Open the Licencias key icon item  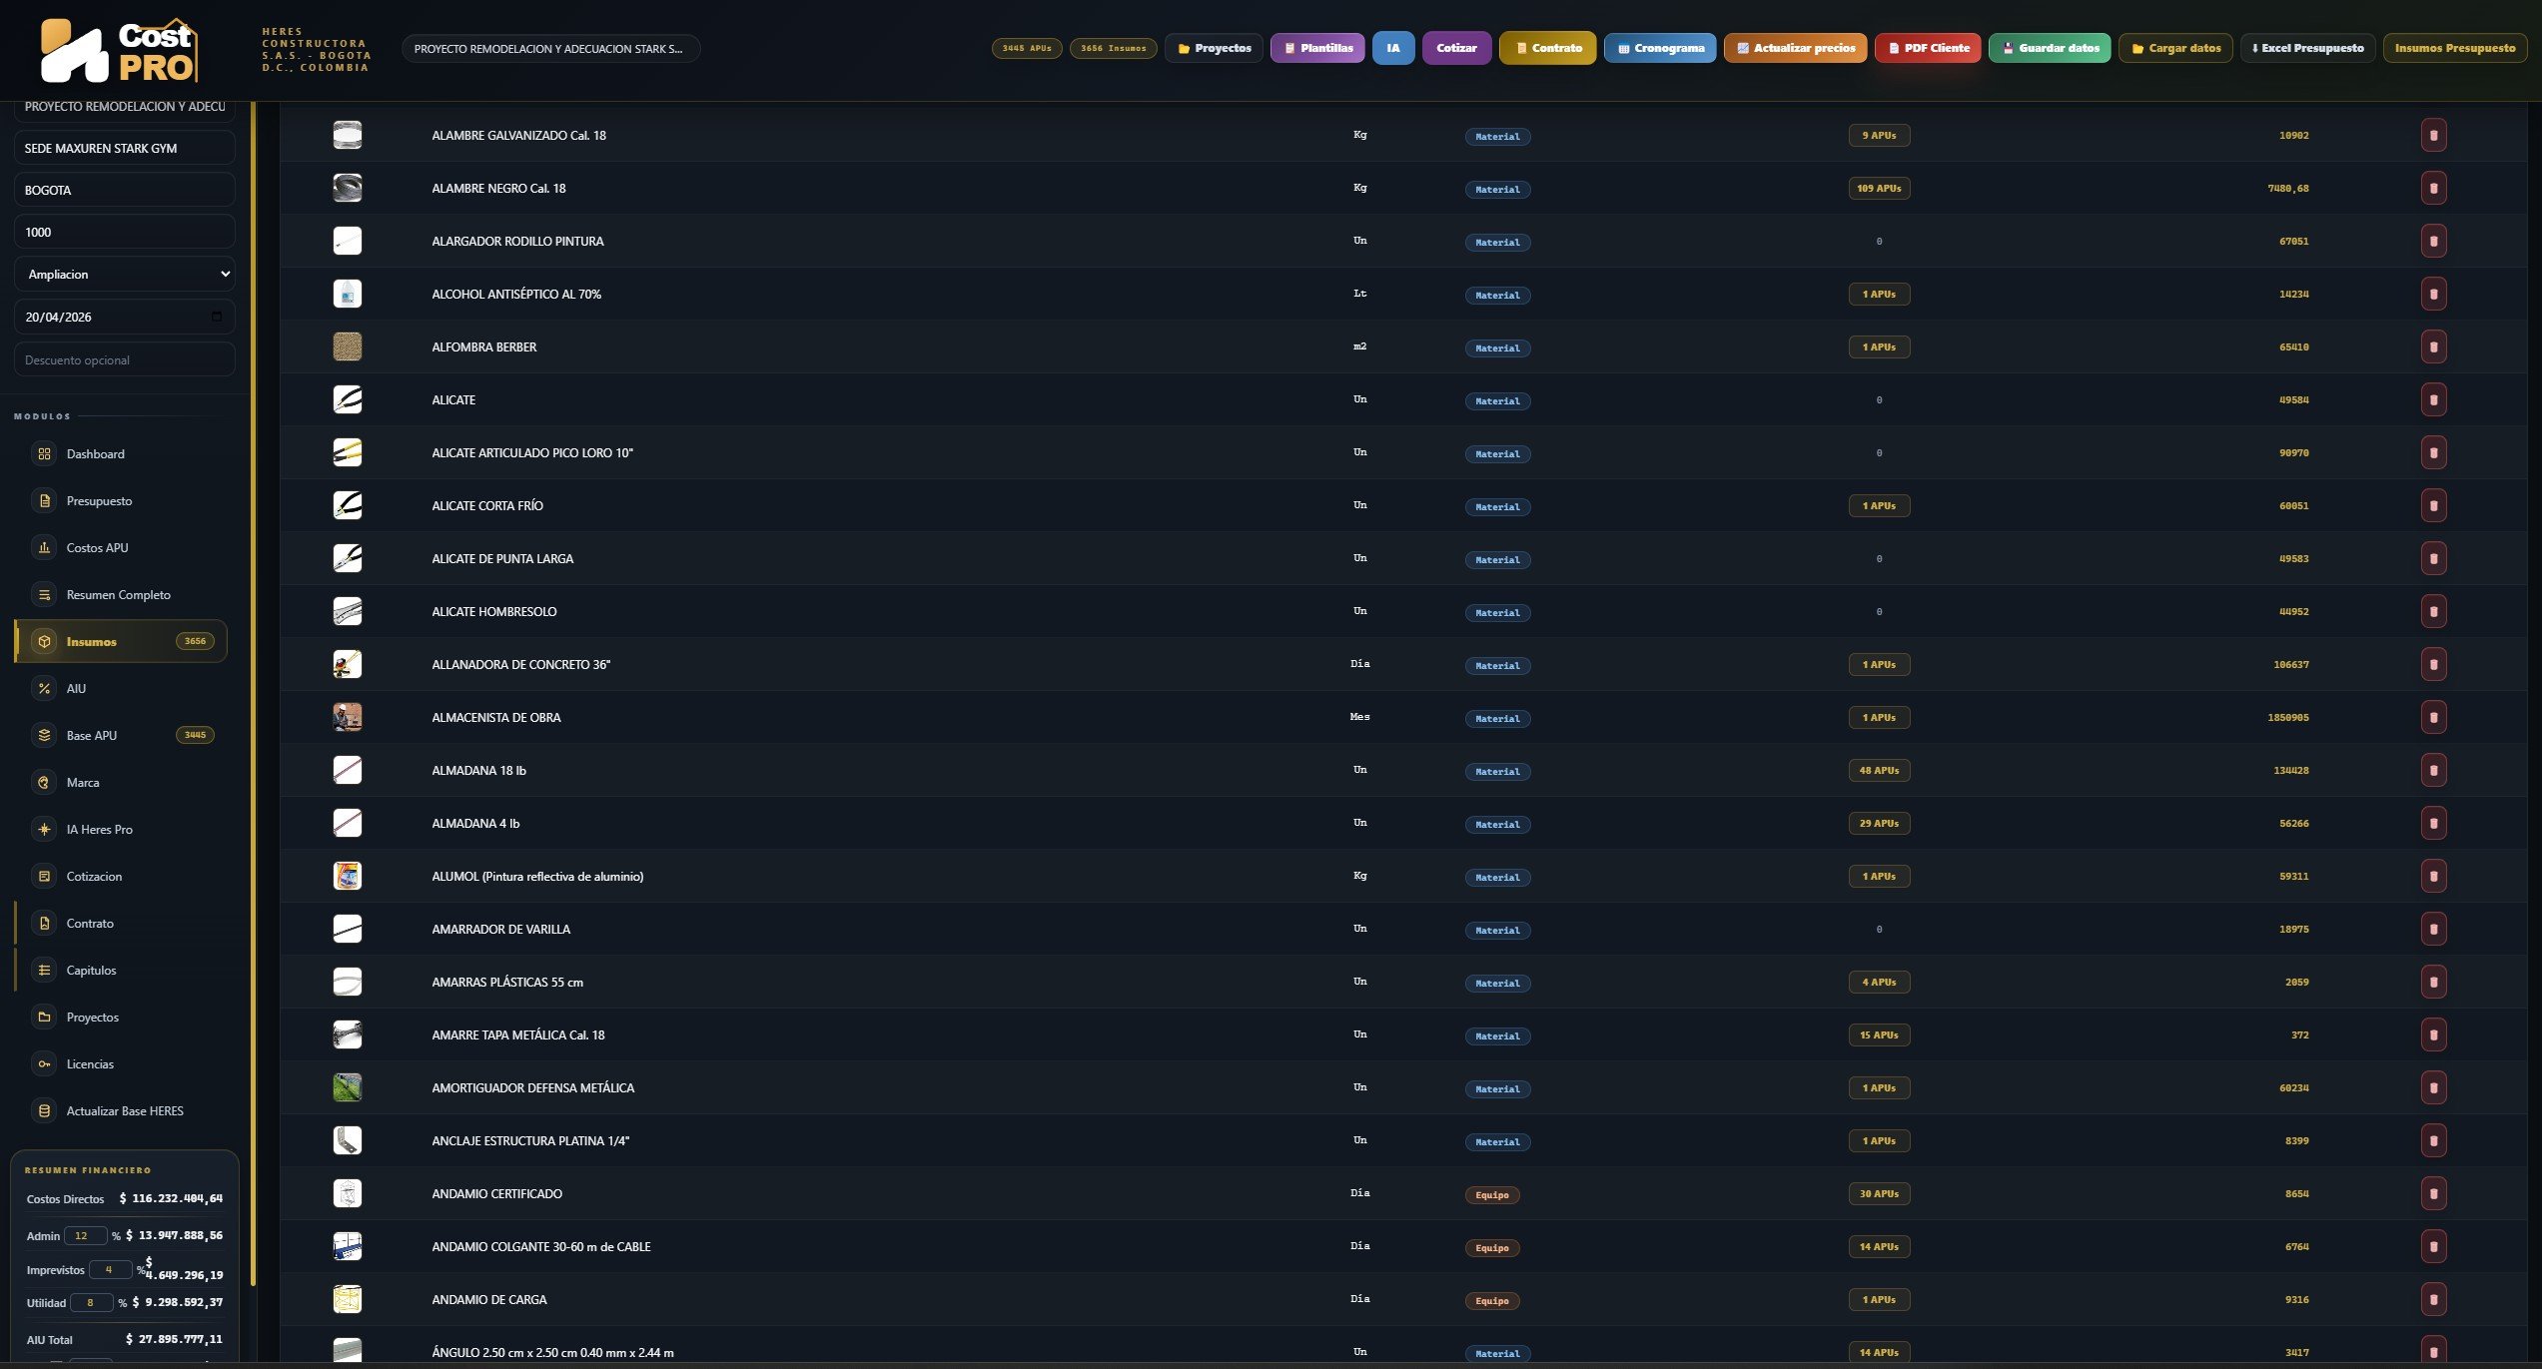[x=44, y=1063]
